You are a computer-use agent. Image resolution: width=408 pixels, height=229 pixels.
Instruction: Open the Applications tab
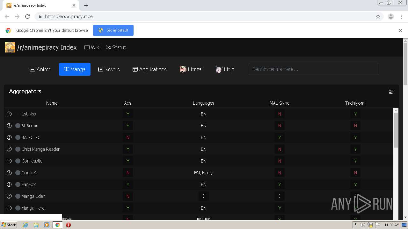(149, 69)
